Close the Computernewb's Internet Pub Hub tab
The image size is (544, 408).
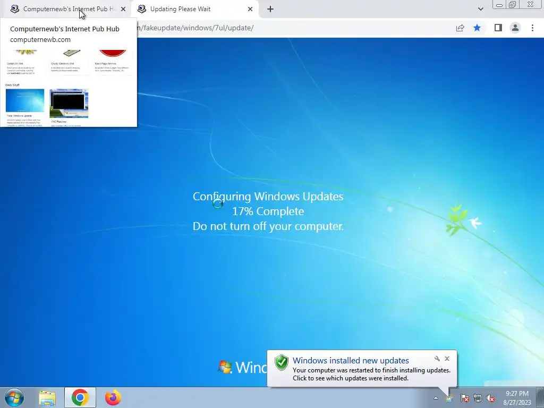[x=123, y=9]
